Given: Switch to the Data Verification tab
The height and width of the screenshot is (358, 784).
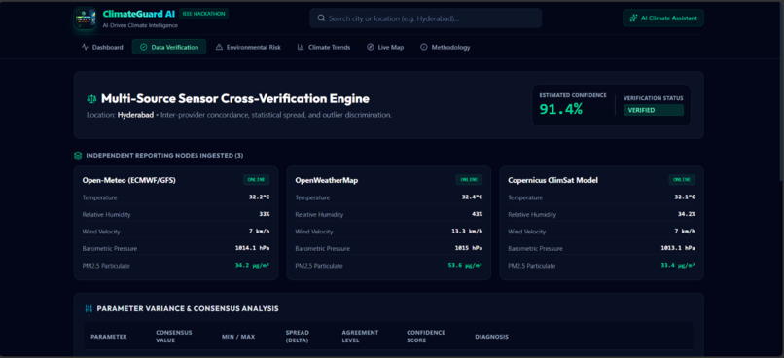Looking at the screenshot, I should [x=169, y=47].
